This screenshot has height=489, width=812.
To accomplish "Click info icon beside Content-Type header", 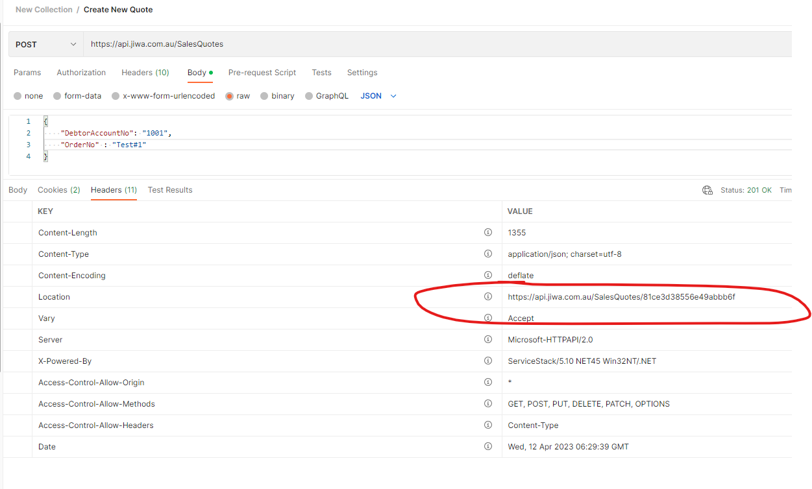I will coord(488,254).
